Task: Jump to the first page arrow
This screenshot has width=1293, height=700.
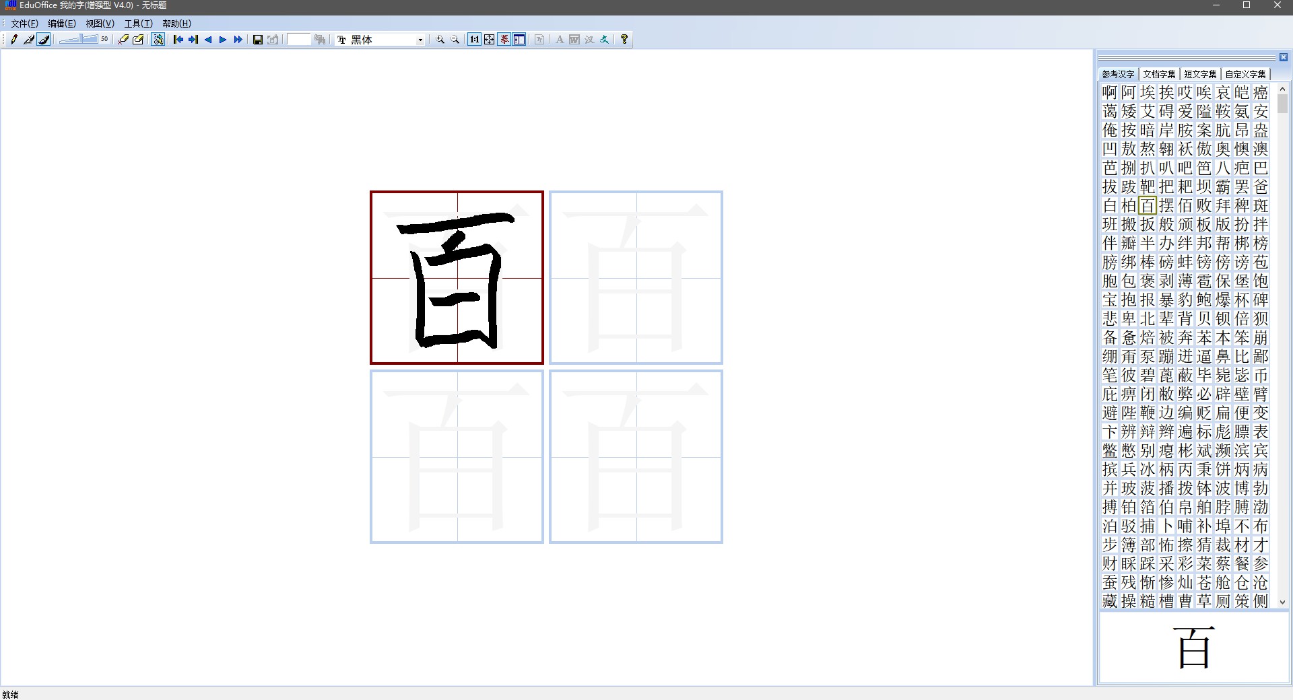Action: tap(178, 40)
